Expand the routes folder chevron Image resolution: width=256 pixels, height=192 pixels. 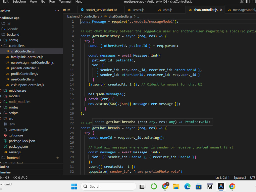(x=1, y=107)
